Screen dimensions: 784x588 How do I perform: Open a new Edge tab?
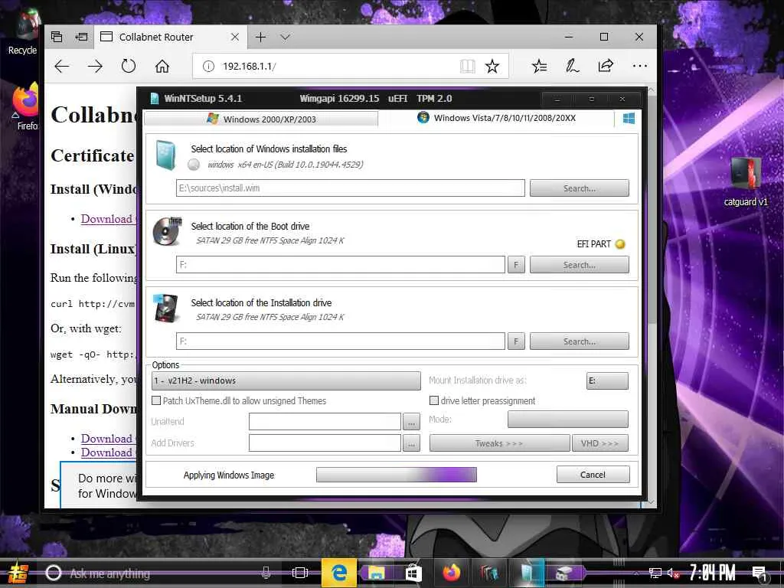[260, 37]
